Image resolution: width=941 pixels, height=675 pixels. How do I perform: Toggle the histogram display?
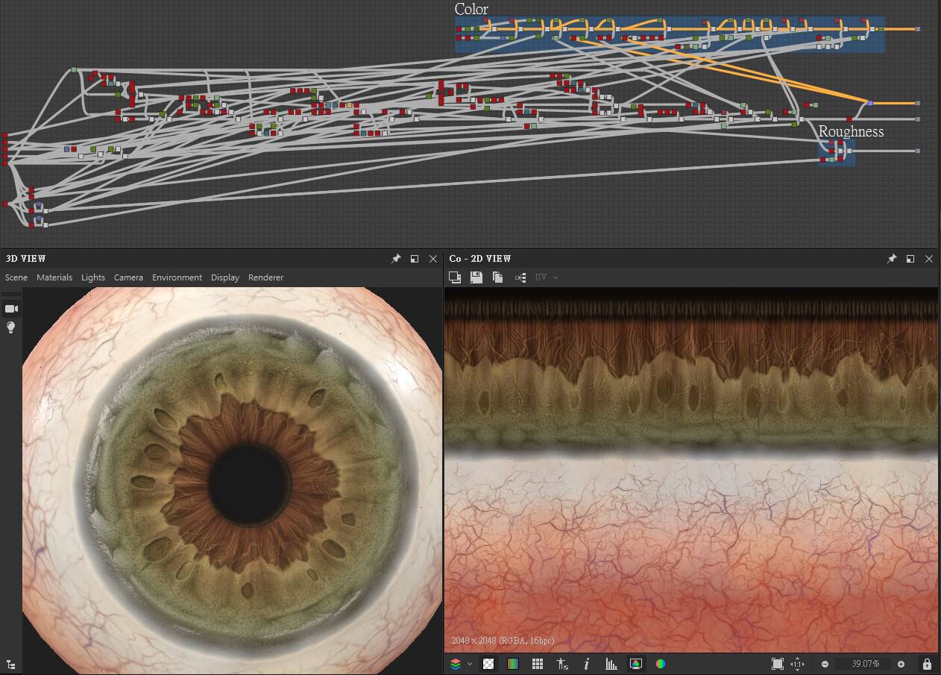[611, 664]
